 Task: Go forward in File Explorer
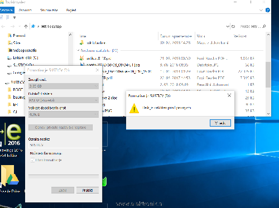[x=12, y=27]
